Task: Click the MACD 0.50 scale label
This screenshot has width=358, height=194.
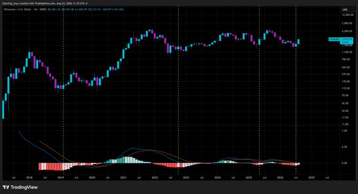Action: click(x=344, y=147)
